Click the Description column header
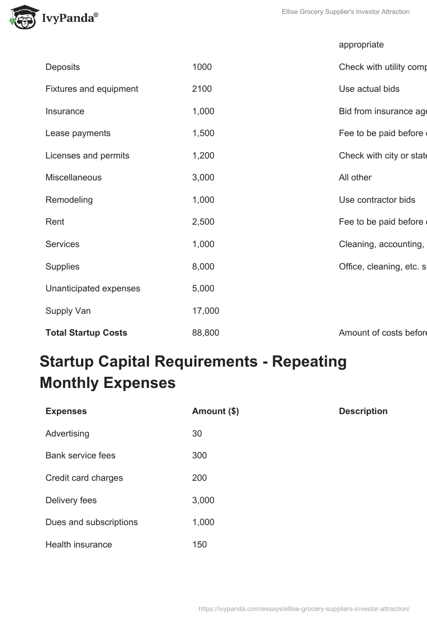427x619 pixels. point(363,411)
